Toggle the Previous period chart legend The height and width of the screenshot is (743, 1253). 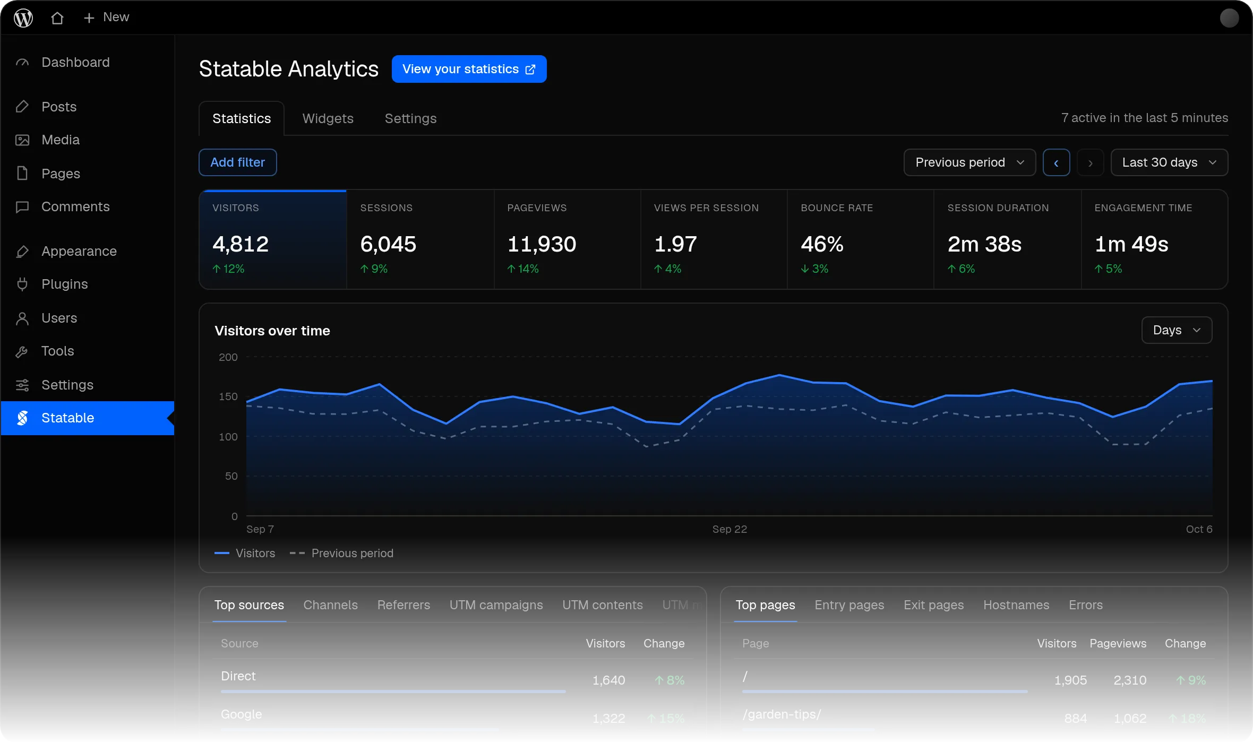click(341, 553)
